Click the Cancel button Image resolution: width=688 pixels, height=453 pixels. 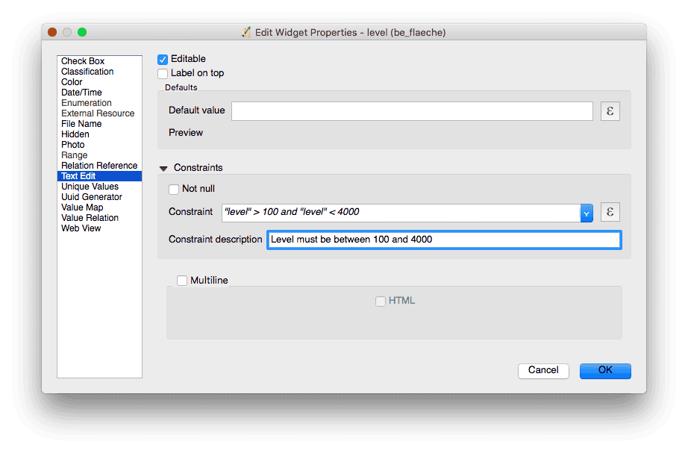point(542,370)
